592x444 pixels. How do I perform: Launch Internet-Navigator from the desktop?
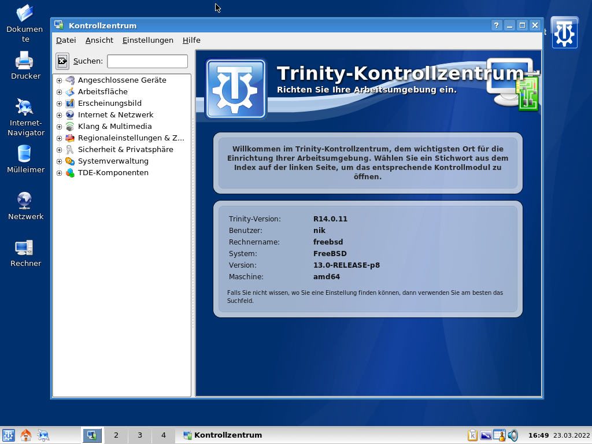[25, 107]
